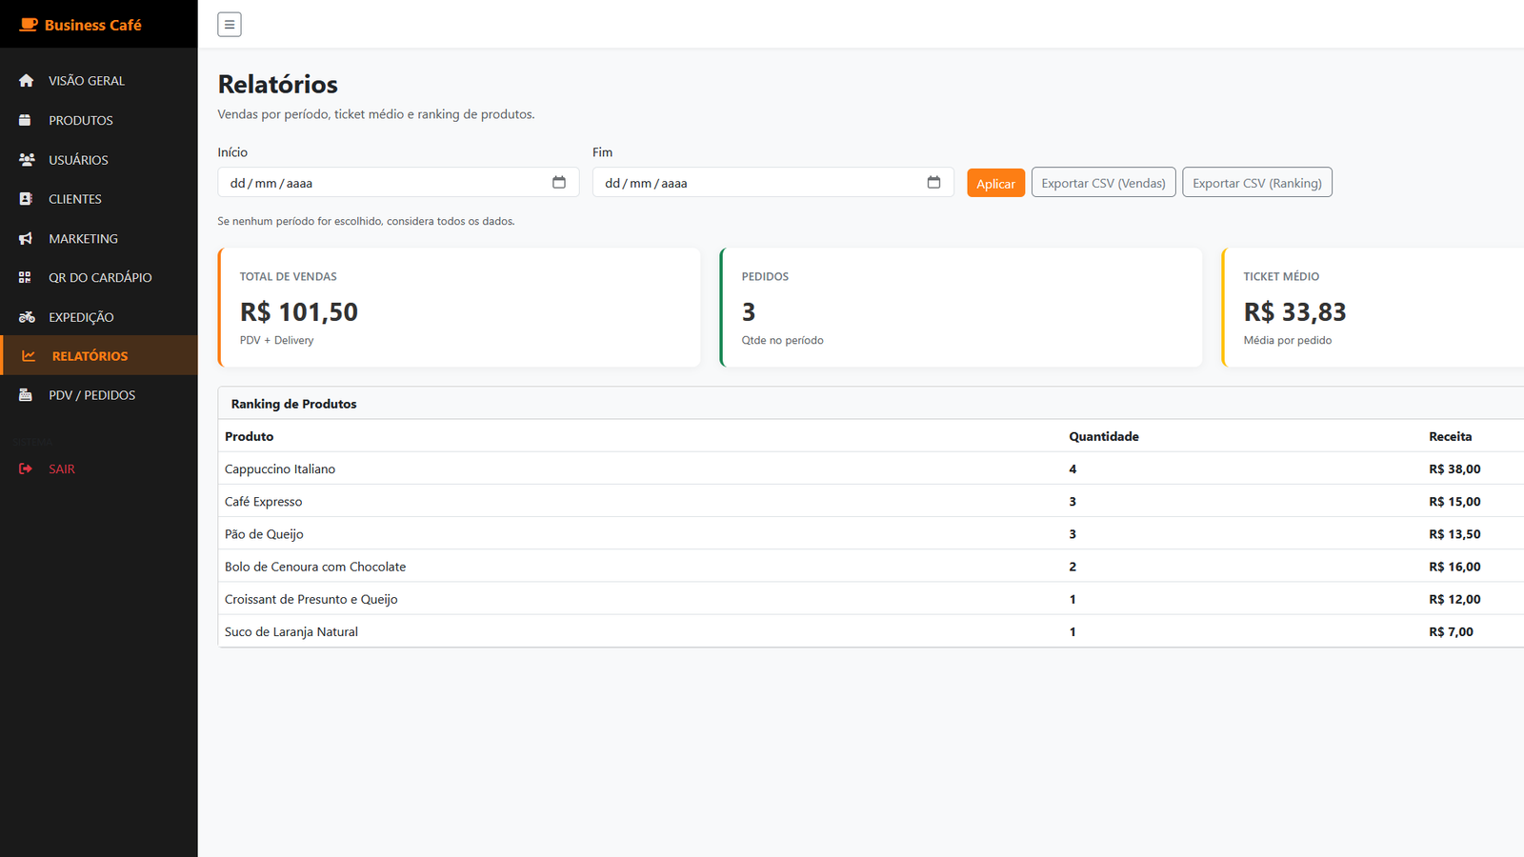Click the Aplicar button
Image resolution: width=1524 pixels, height=857 pixels.
pyautogui.click(x=995, y=182)
